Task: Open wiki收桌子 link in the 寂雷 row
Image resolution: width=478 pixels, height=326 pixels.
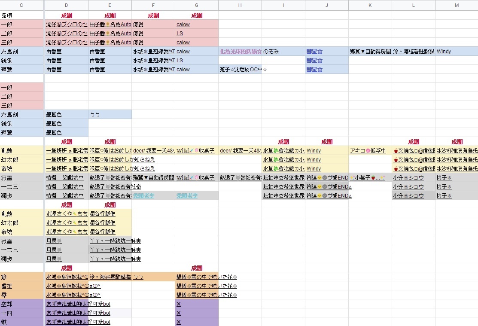Action: pos(195,178)
